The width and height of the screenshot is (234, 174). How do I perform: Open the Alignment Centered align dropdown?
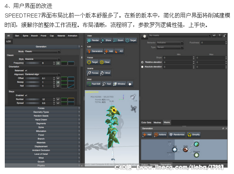tap(42, 74)
